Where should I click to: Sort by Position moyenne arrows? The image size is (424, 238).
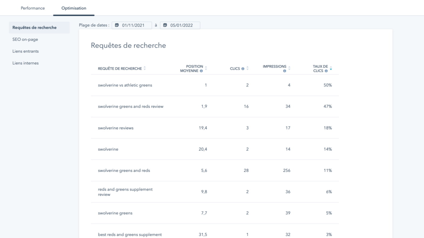(x=206, y=68)
